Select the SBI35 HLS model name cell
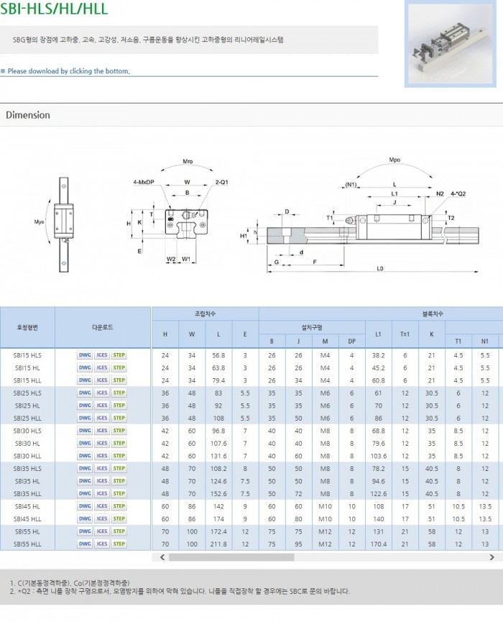Image resolution: width=503 pixels, height=622 pixels. click(27, 469)
